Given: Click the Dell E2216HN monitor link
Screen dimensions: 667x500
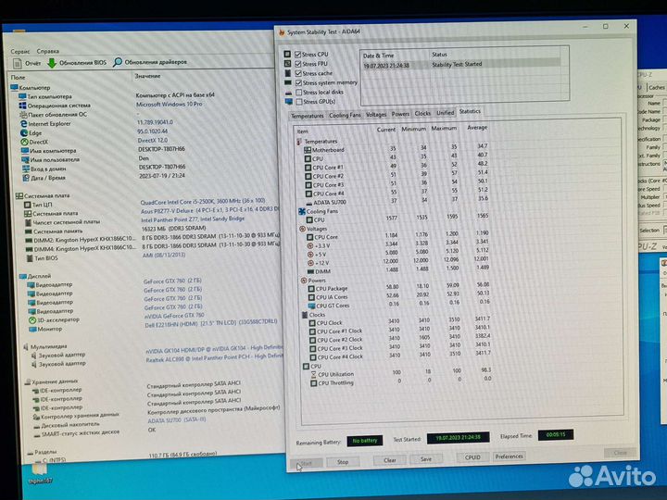Looking at the screenshot, I should pyautogui.click(x=210, y=323).
